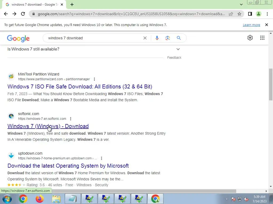This screenshot has height=204, width=273.
Task: Open the Windows Start menu
Action: click(x=7, y=199)
